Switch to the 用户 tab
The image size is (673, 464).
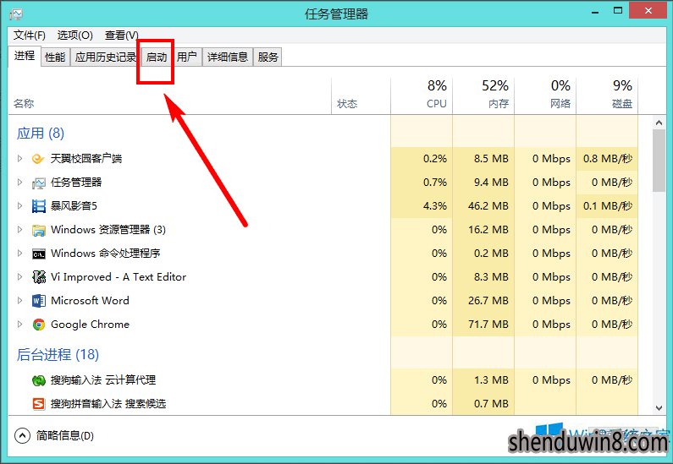tap(187, 57)
